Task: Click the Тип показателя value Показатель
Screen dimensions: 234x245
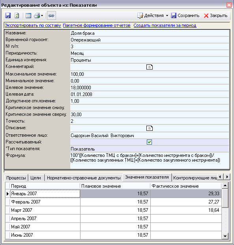Action: coord(150,149)
